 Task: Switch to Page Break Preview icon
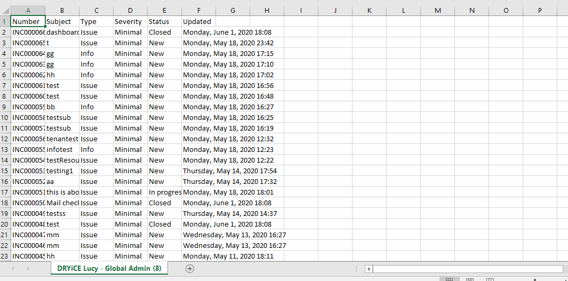coord(490,279)
